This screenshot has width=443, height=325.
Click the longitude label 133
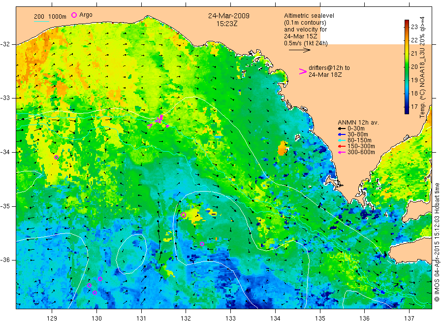tap(230, 319)
